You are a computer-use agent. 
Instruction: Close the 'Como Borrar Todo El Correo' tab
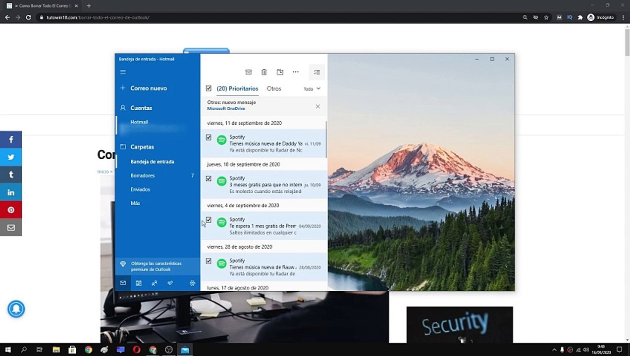(x=76, y=6)
